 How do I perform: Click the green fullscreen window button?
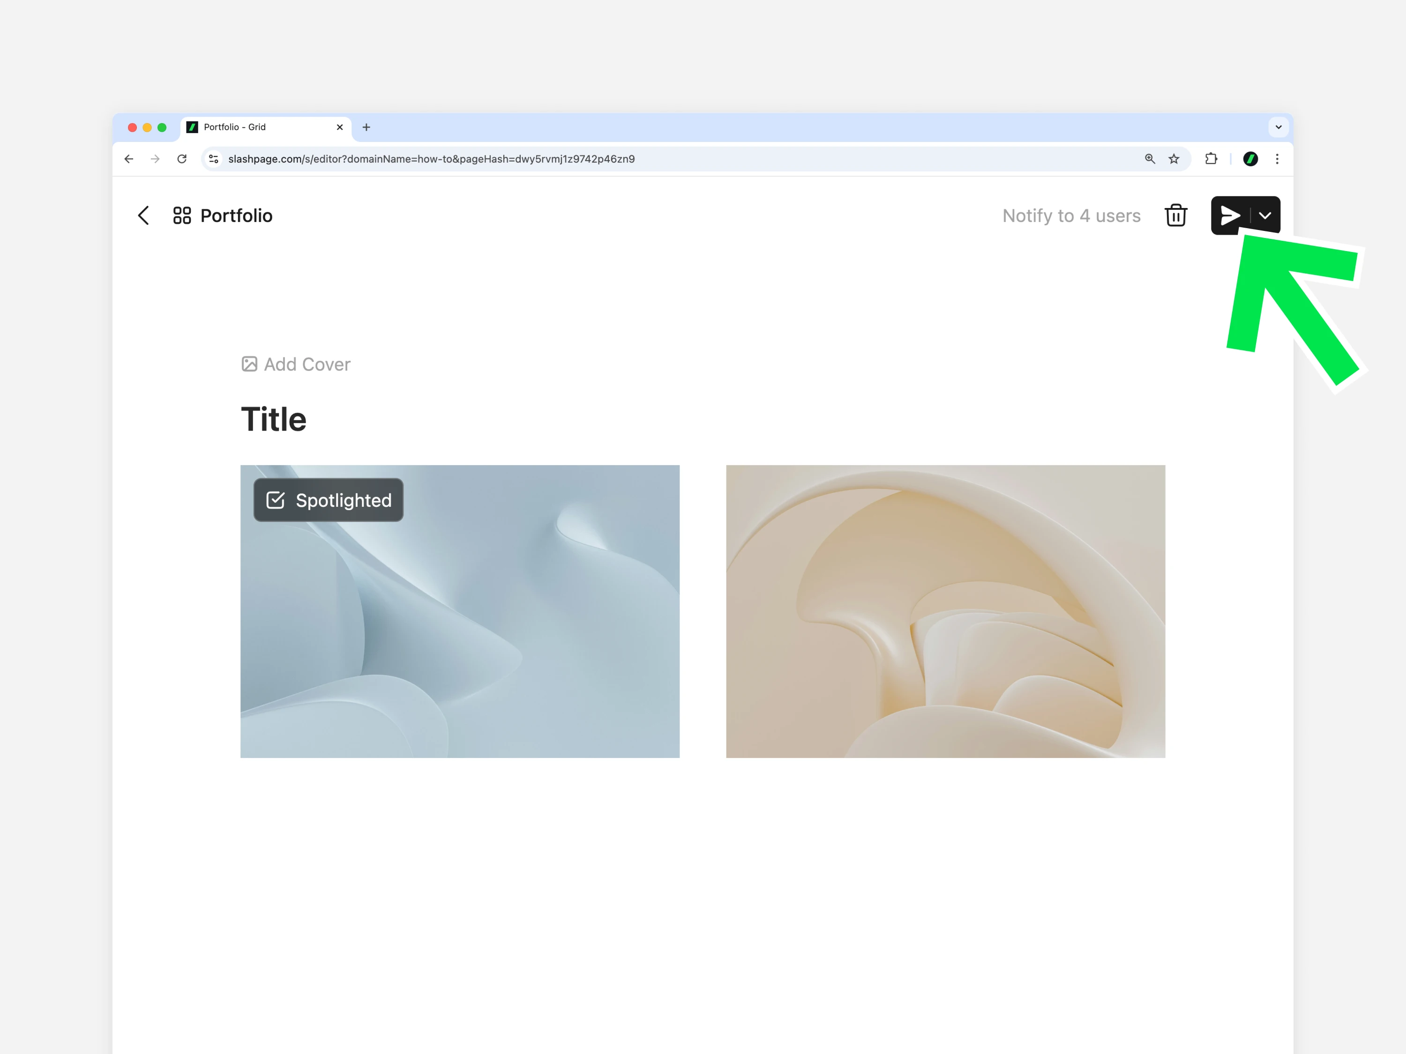coord(162,127)
